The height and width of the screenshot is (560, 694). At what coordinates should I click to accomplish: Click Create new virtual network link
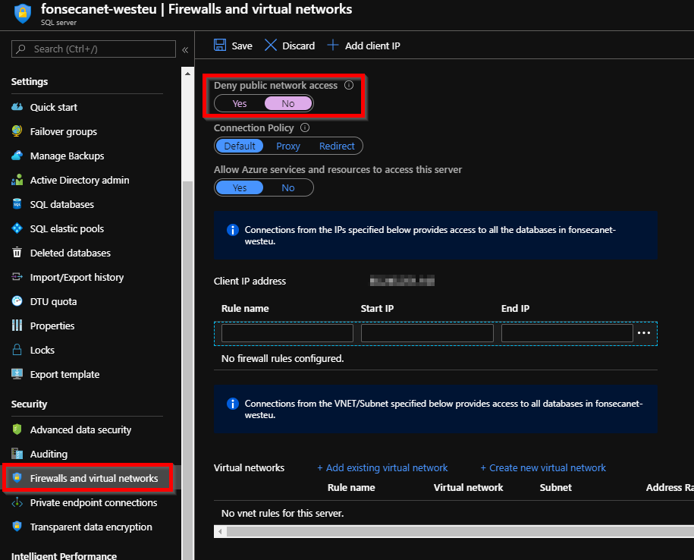(543, 468)
